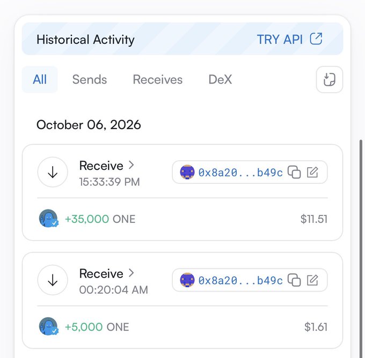The height and width of the screenshot is (358, 365).
Task: Click the external link icon beside TRY API
Action: pyautogui.click(x=316, y=39)
